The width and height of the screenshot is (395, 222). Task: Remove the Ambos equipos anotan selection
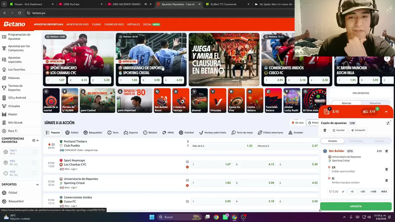(x=386, y=180)
